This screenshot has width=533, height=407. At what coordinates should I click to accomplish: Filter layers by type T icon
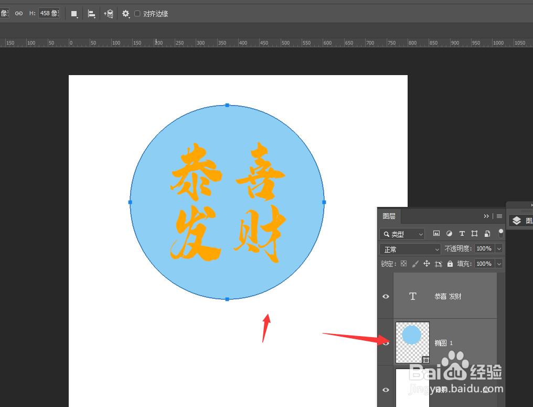[462, 234]
